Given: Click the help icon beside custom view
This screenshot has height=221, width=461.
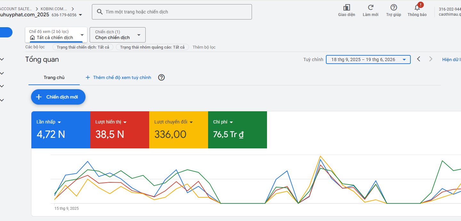Looking at the screenshot, I should point(161,77).
